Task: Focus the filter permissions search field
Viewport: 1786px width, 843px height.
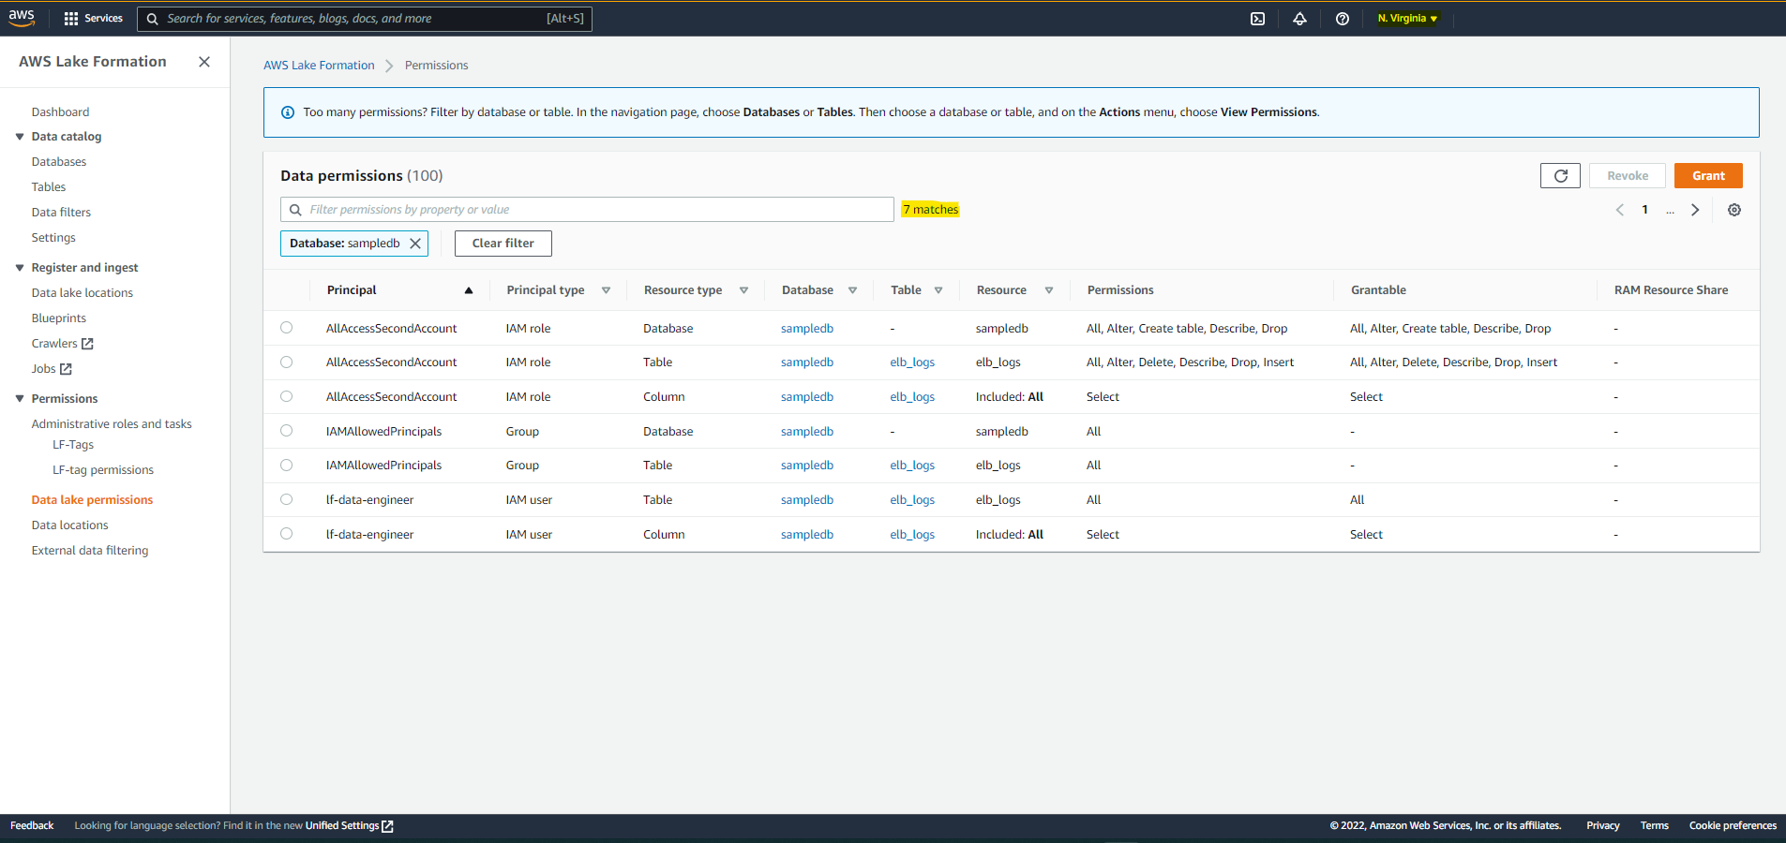Action: [587, 210]
